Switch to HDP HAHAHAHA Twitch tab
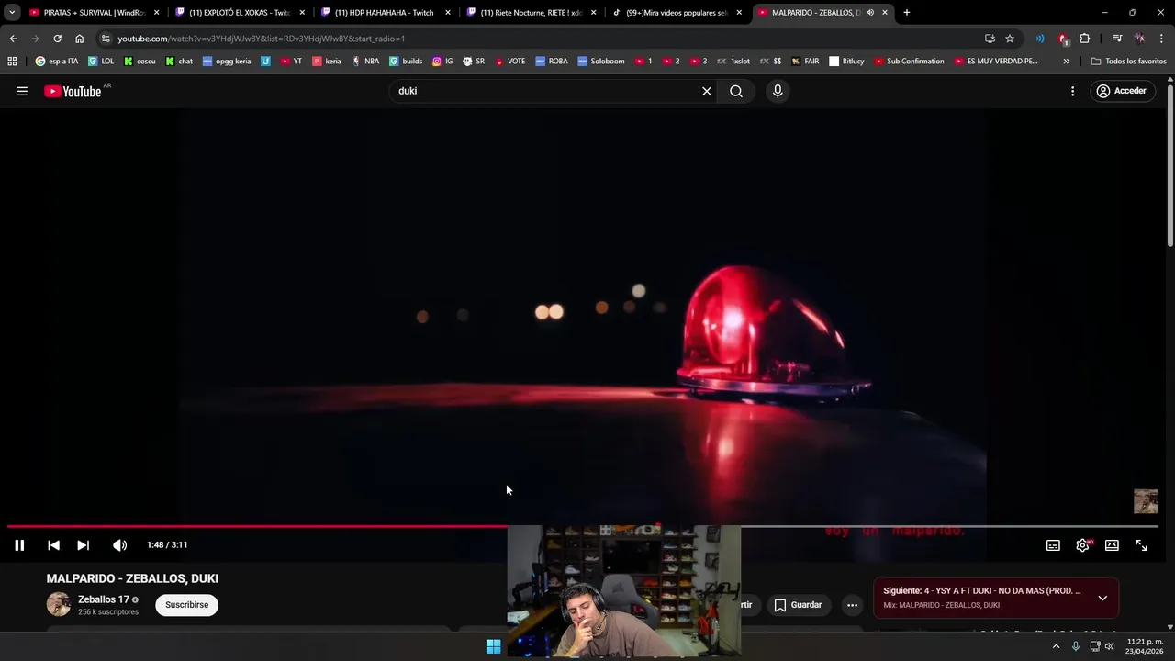Image resolution: width=1175 pixels, height=661 pixels. [385, 13]
